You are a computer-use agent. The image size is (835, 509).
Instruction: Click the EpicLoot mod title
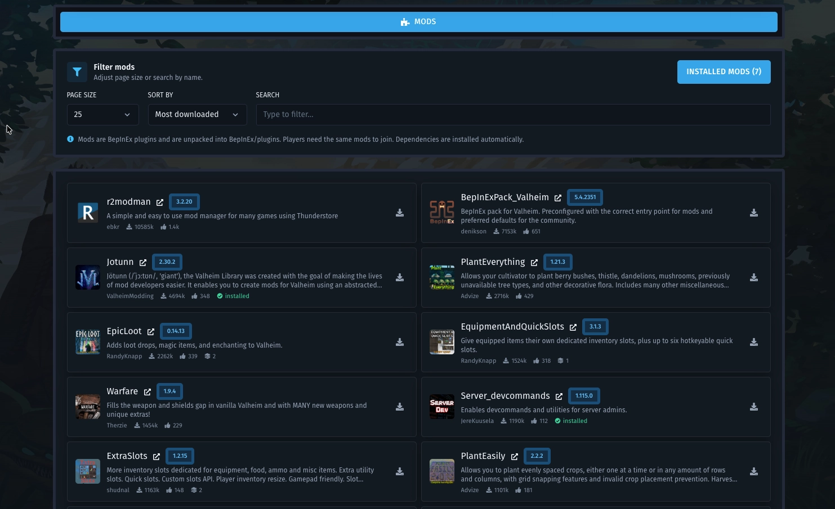tap(124, 331)
